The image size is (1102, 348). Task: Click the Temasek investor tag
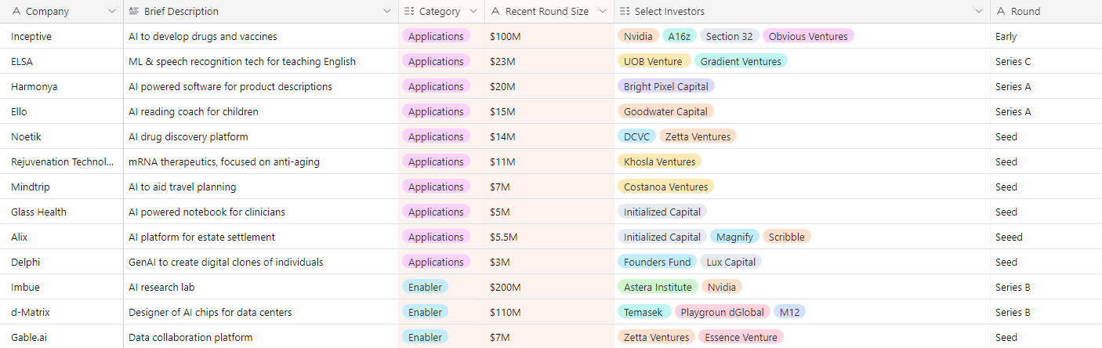pos(643,312)
